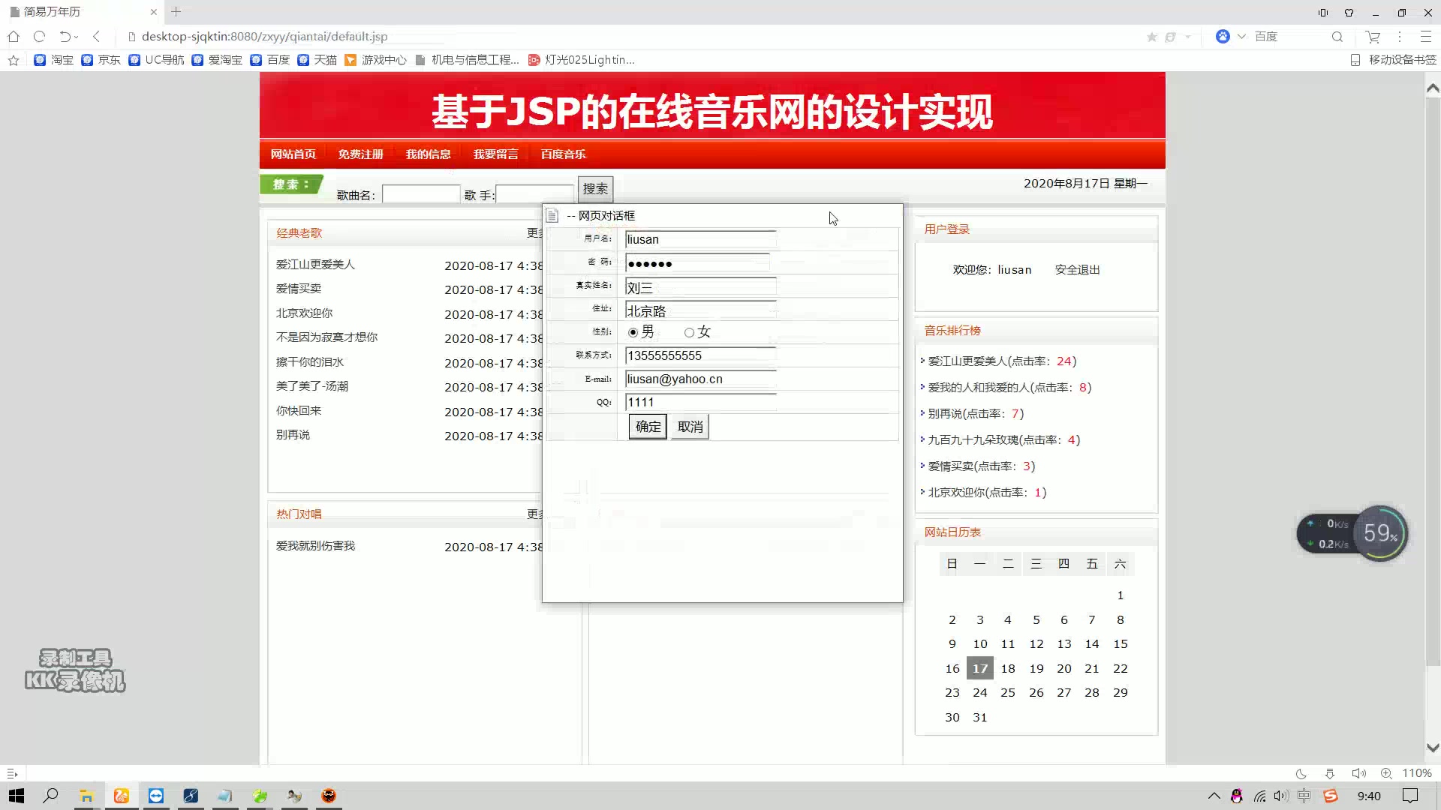Open song 爱我就别伤害我 in 热门对唱
This screenshot has width=1441, height=810.
point(315,545)
